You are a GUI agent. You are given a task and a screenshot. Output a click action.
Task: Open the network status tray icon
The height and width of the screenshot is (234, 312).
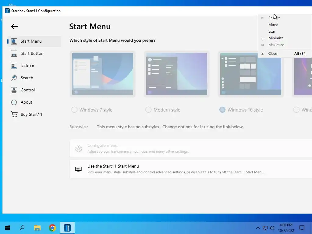click(265, 228)
